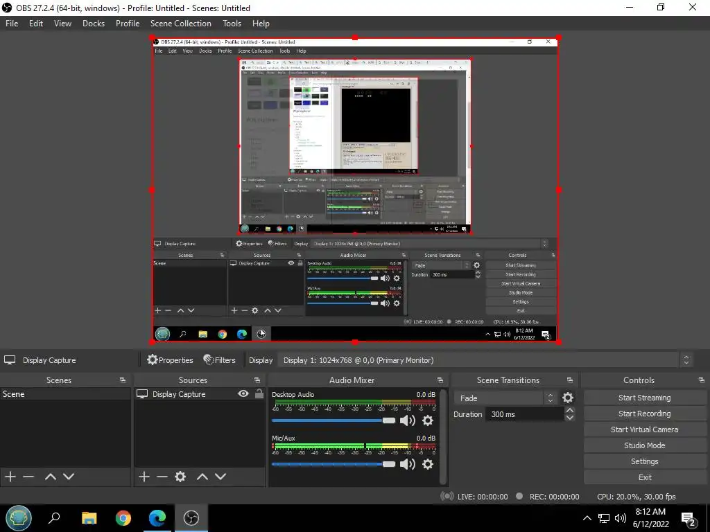Increase transition duration with up arrow

tap(570, 410)
